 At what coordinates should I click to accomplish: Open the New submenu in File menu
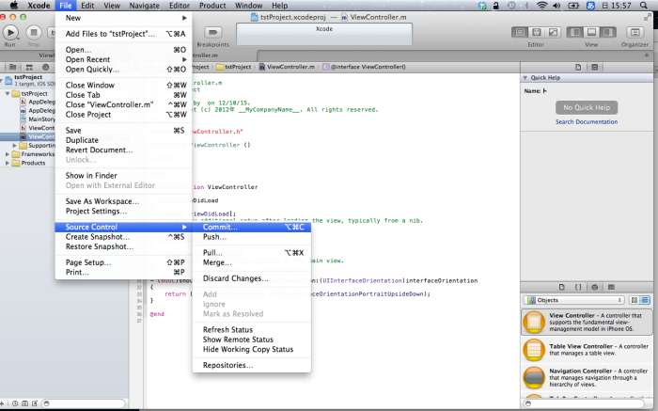click(123, 18)
